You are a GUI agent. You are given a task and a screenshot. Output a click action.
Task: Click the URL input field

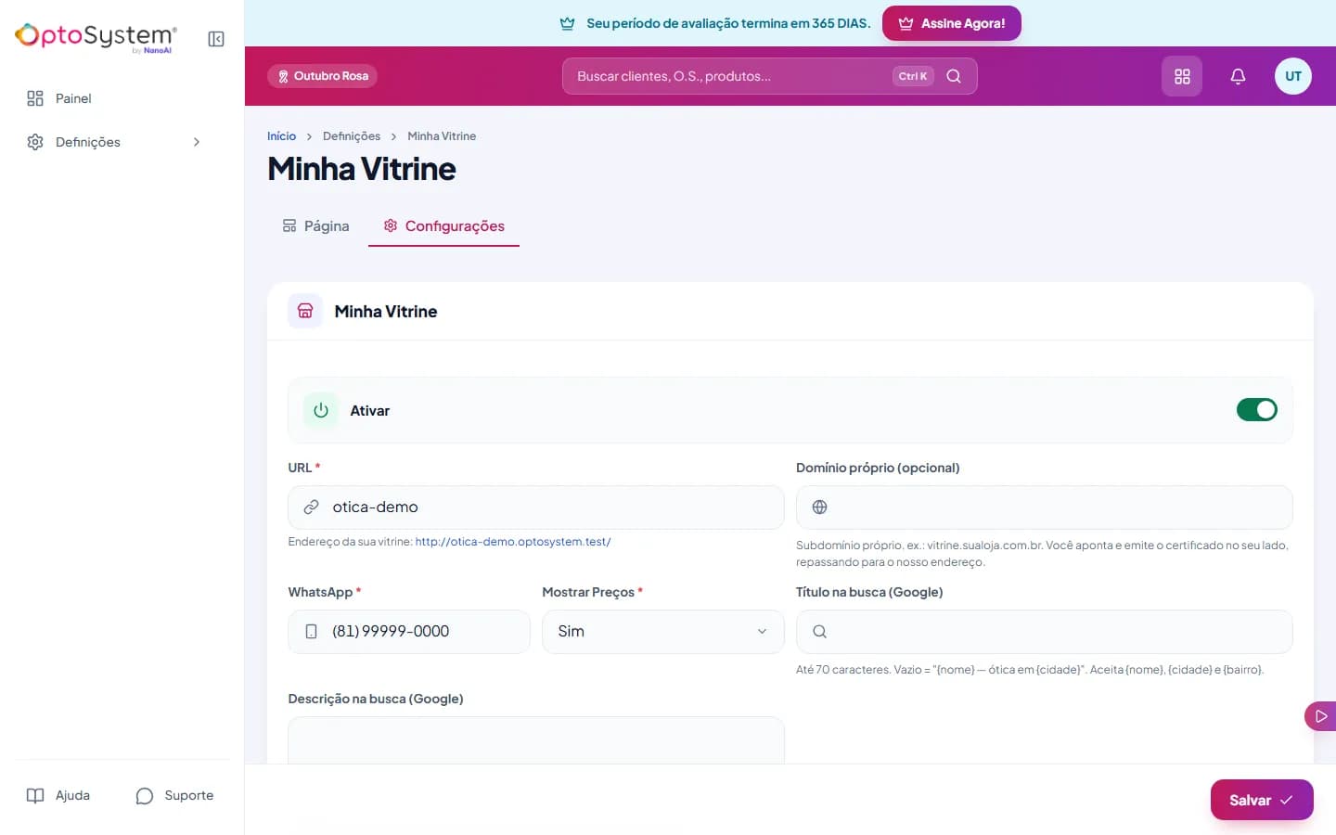click(536, 507)
